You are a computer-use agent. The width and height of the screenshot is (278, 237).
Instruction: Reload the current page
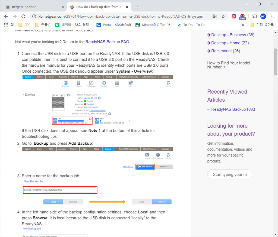coord(23,17)
